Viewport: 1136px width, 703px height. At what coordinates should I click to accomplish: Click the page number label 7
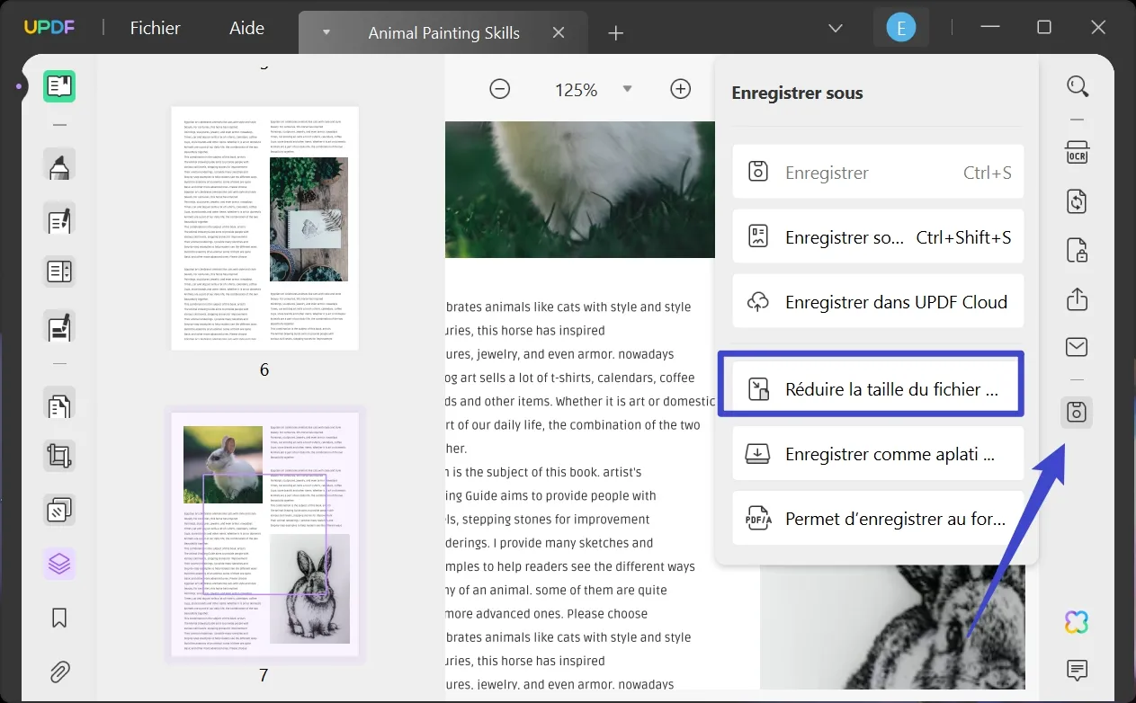(264, 675)
